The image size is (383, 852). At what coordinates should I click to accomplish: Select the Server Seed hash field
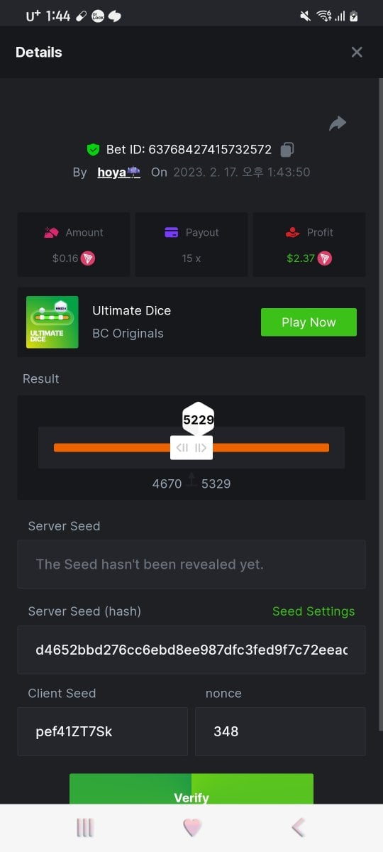point(191,650)
